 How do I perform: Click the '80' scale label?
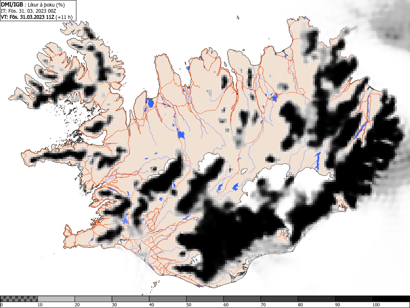pyautogui.click(x=300, y=305)
